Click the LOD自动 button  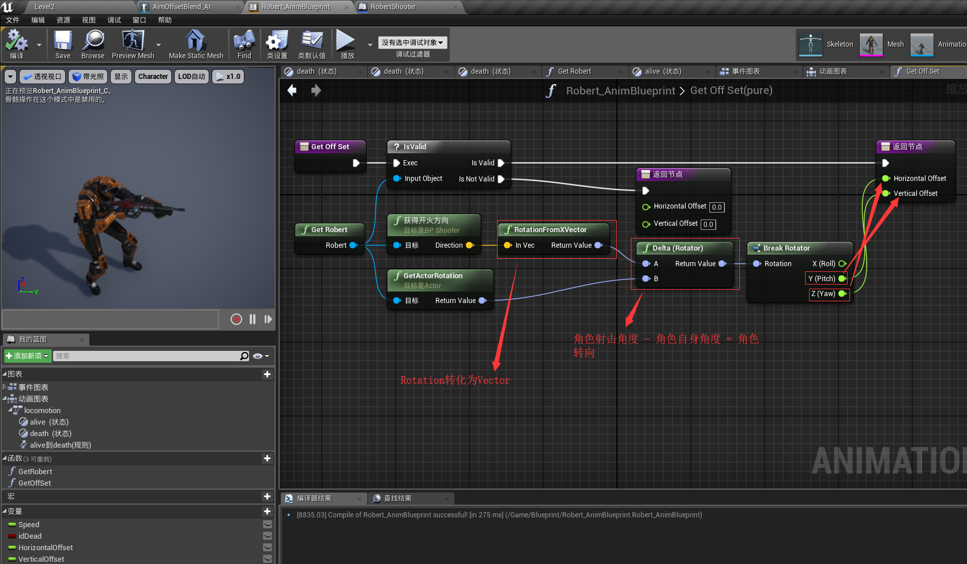[x=191, y=77]
